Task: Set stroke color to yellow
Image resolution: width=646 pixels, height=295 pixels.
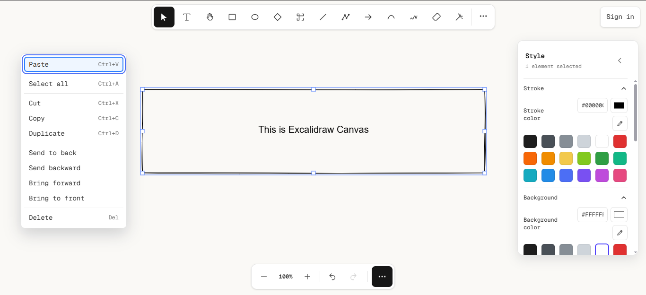Action: 566,158
